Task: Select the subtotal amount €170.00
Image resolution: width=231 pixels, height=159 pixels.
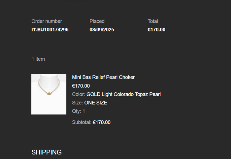Action: (x=102, y=122)
